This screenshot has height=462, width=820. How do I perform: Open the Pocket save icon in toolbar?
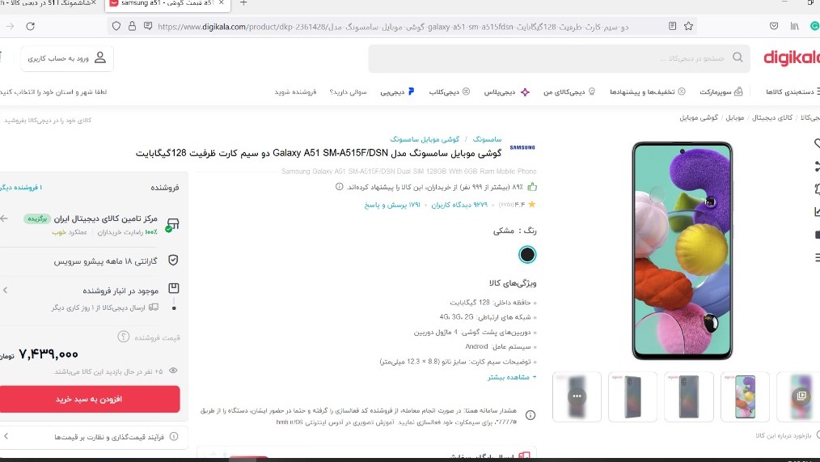click(x=774, y=26)
